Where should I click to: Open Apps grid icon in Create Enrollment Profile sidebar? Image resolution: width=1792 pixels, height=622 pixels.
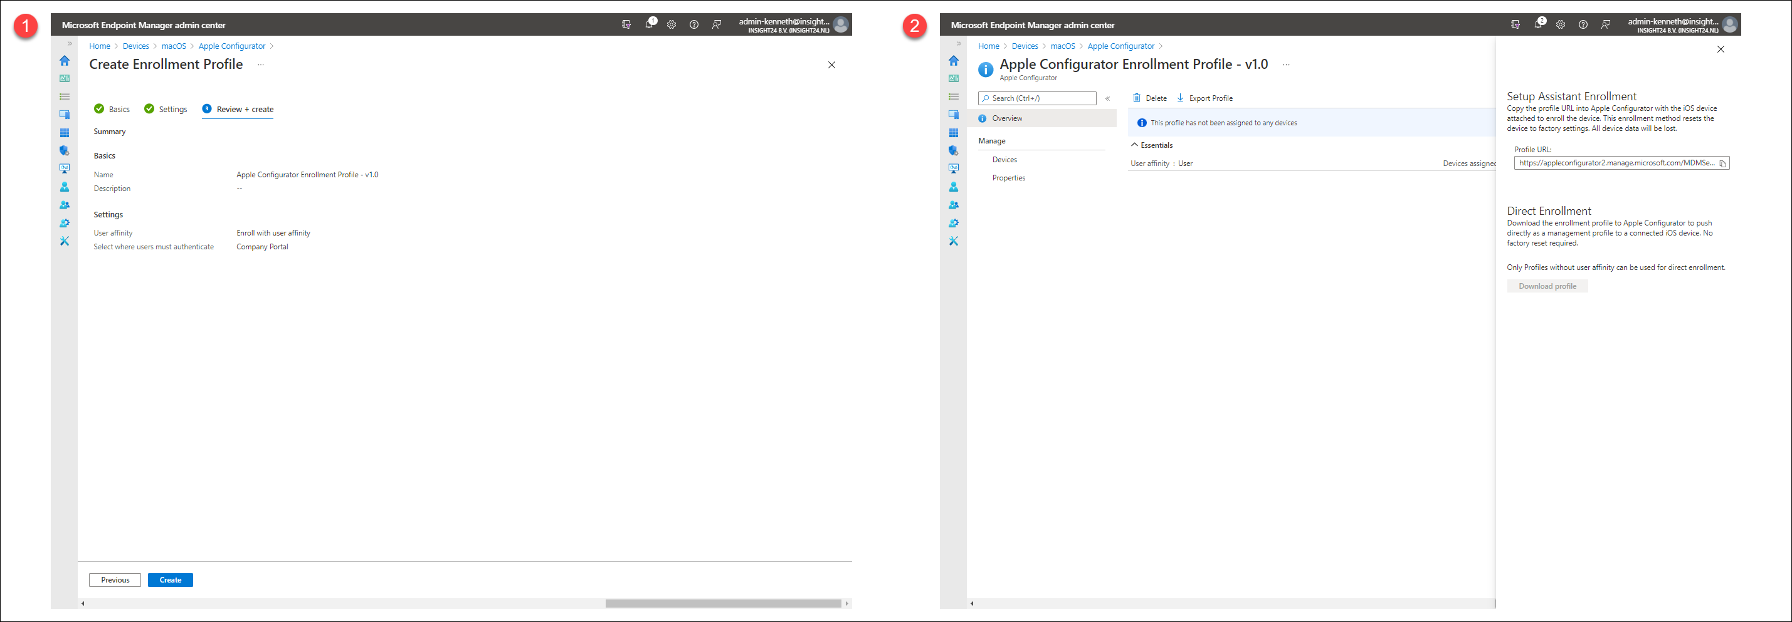pyautogui.click(x=65, y=133)
